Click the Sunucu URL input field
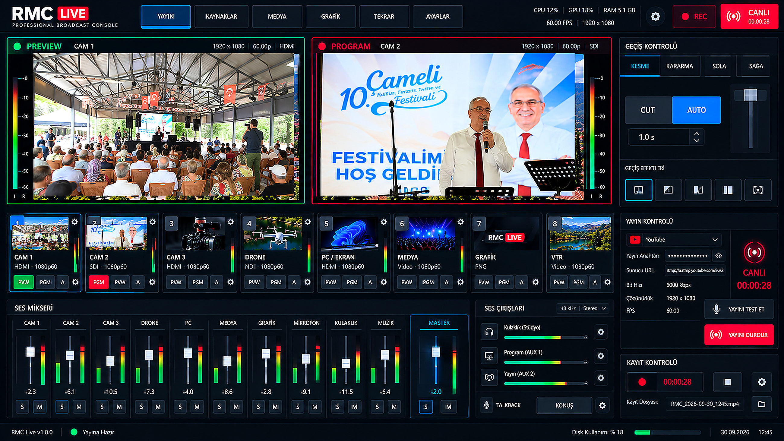Viewport: 784px width, 441px height. click(x=695, y=271)
